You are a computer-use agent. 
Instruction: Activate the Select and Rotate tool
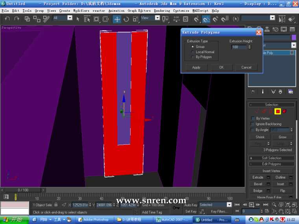126,18
